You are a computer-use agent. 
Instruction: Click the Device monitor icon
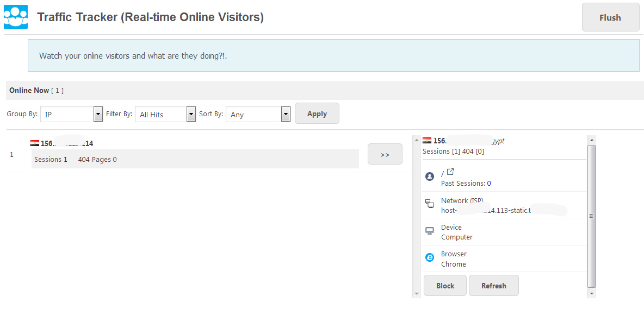(430, 231)
